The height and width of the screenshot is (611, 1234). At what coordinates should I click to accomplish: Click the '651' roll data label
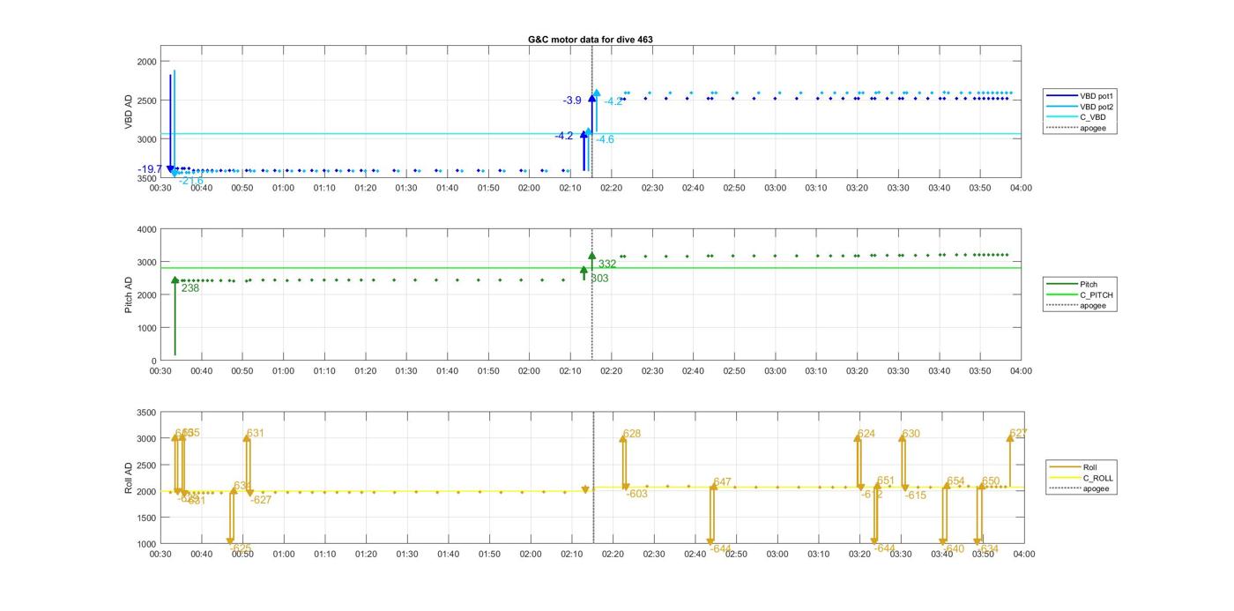click(886, 481)
